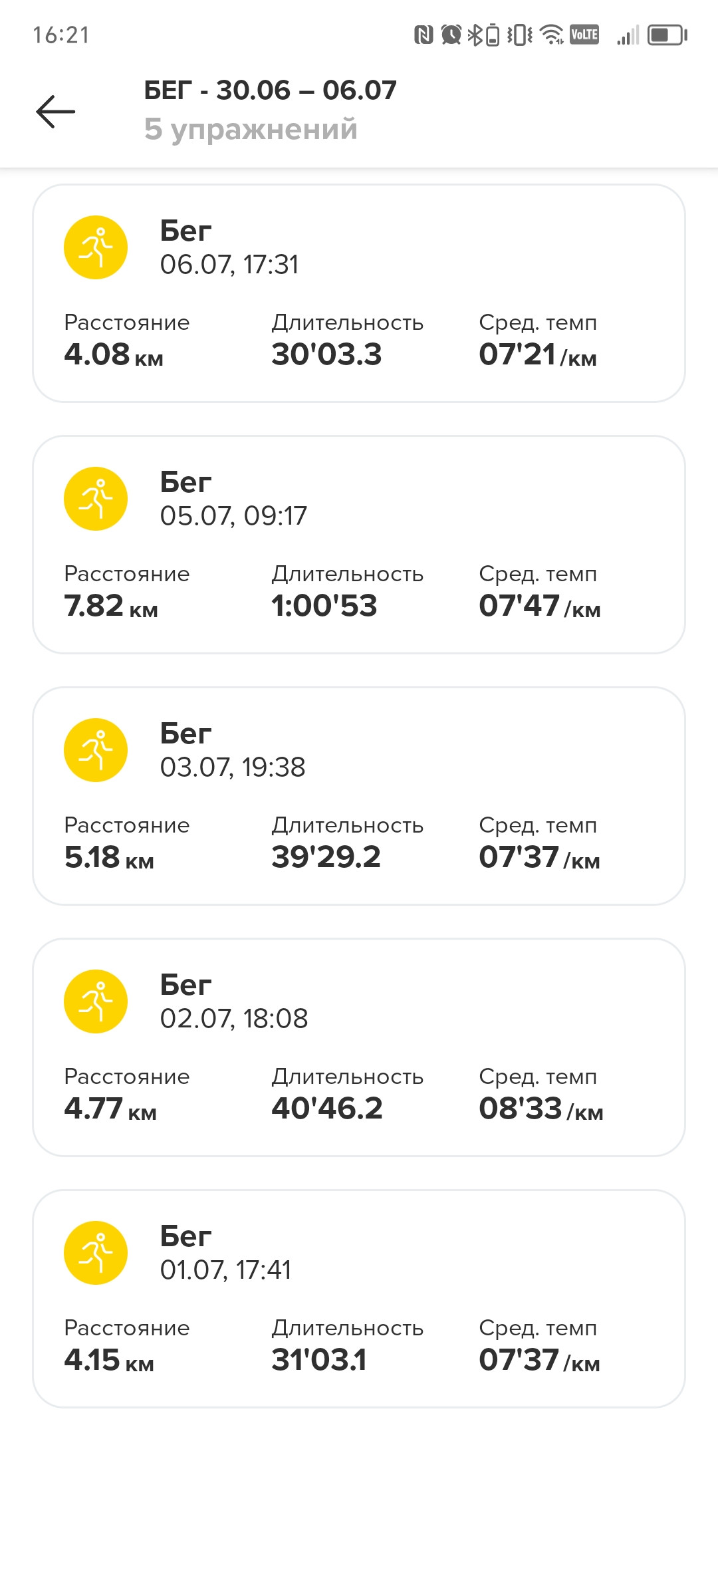Tap the NFC status icon
This screenshot has height=1596, width=718.
(423, 35)
